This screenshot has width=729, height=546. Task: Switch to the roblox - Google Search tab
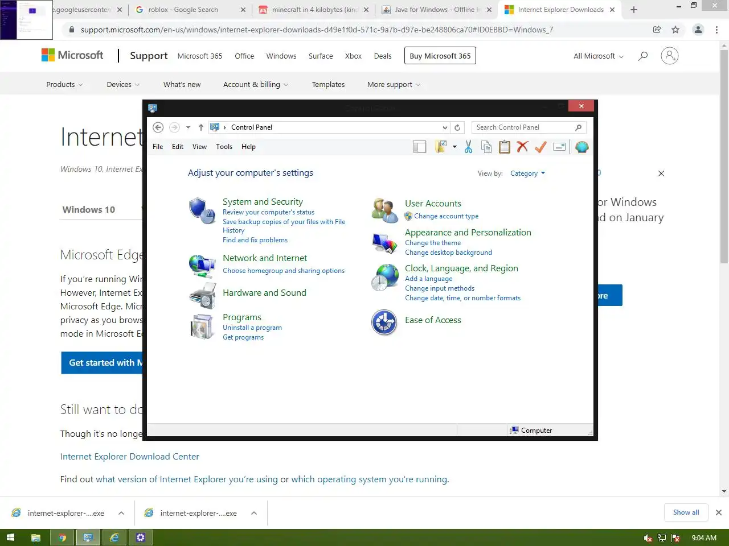[190, 10]
